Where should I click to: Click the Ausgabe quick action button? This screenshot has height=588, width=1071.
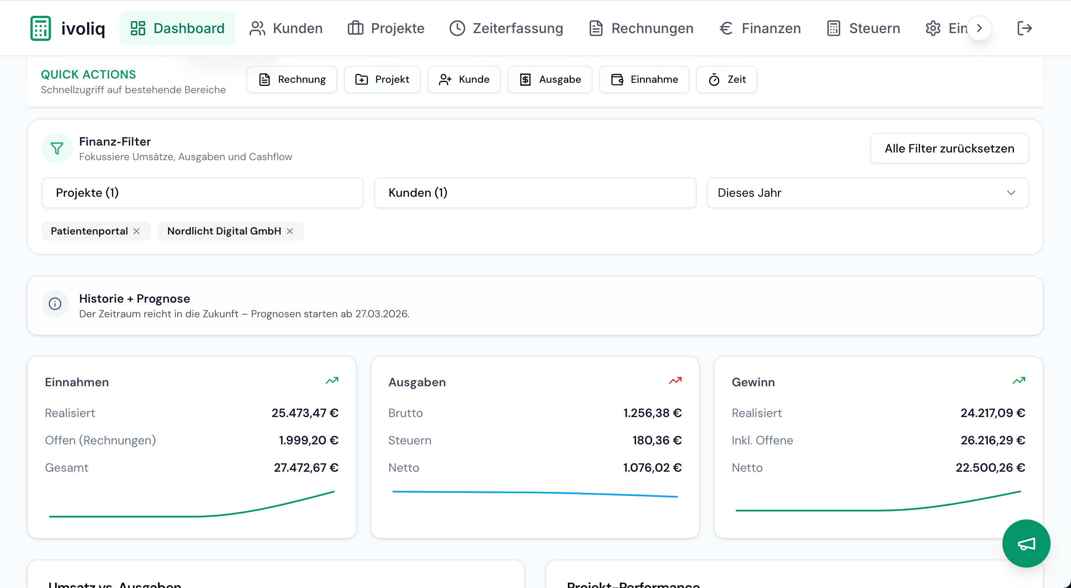tap(550, 79)
